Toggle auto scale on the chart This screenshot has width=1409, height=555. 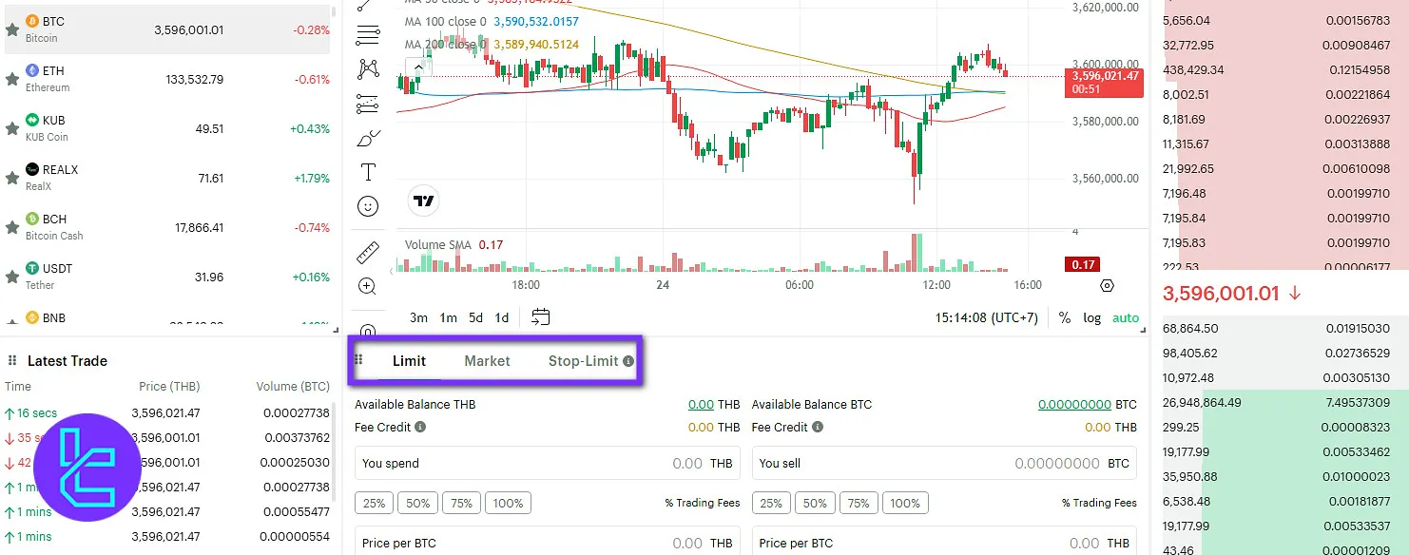click(1125, 318)
